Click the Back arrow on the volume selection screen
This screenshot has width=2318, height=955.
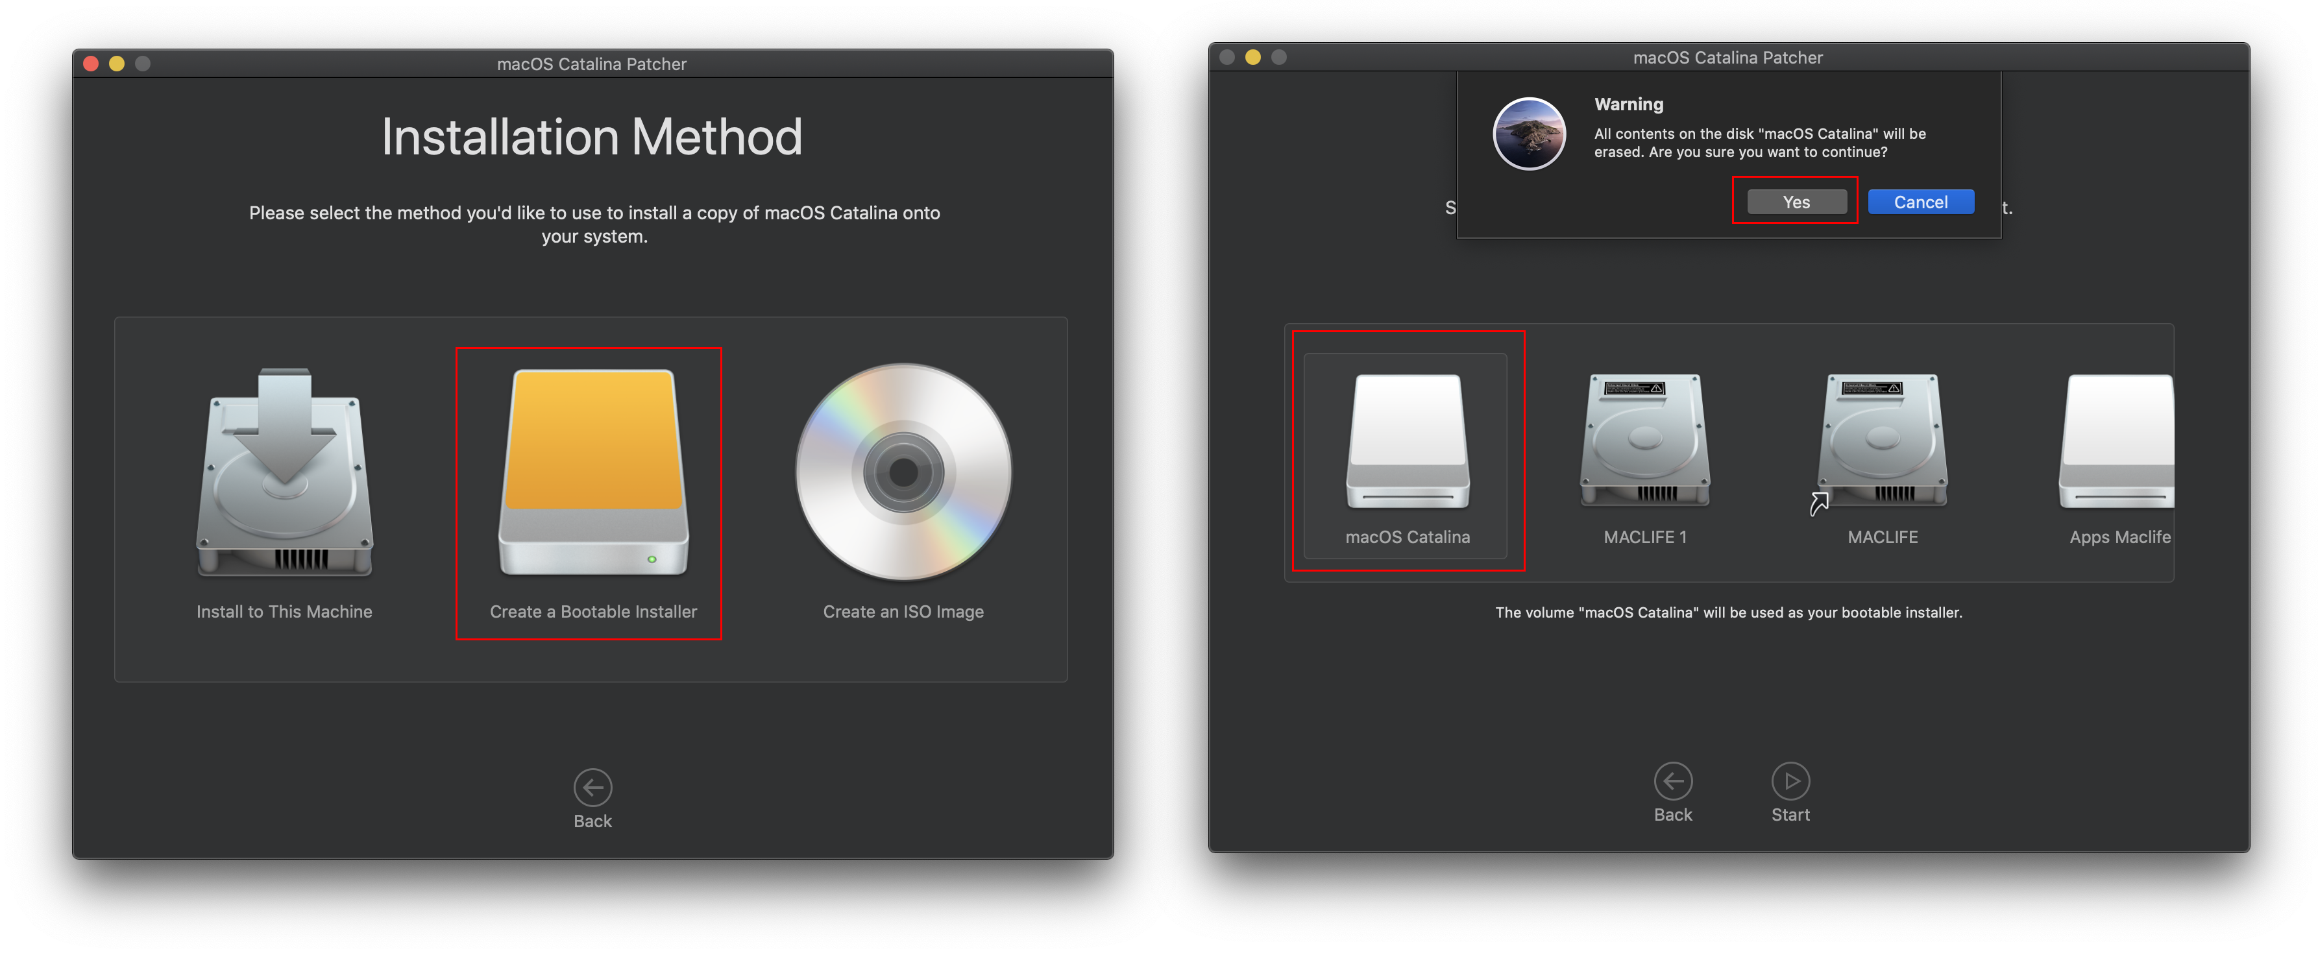(1673, 780)
